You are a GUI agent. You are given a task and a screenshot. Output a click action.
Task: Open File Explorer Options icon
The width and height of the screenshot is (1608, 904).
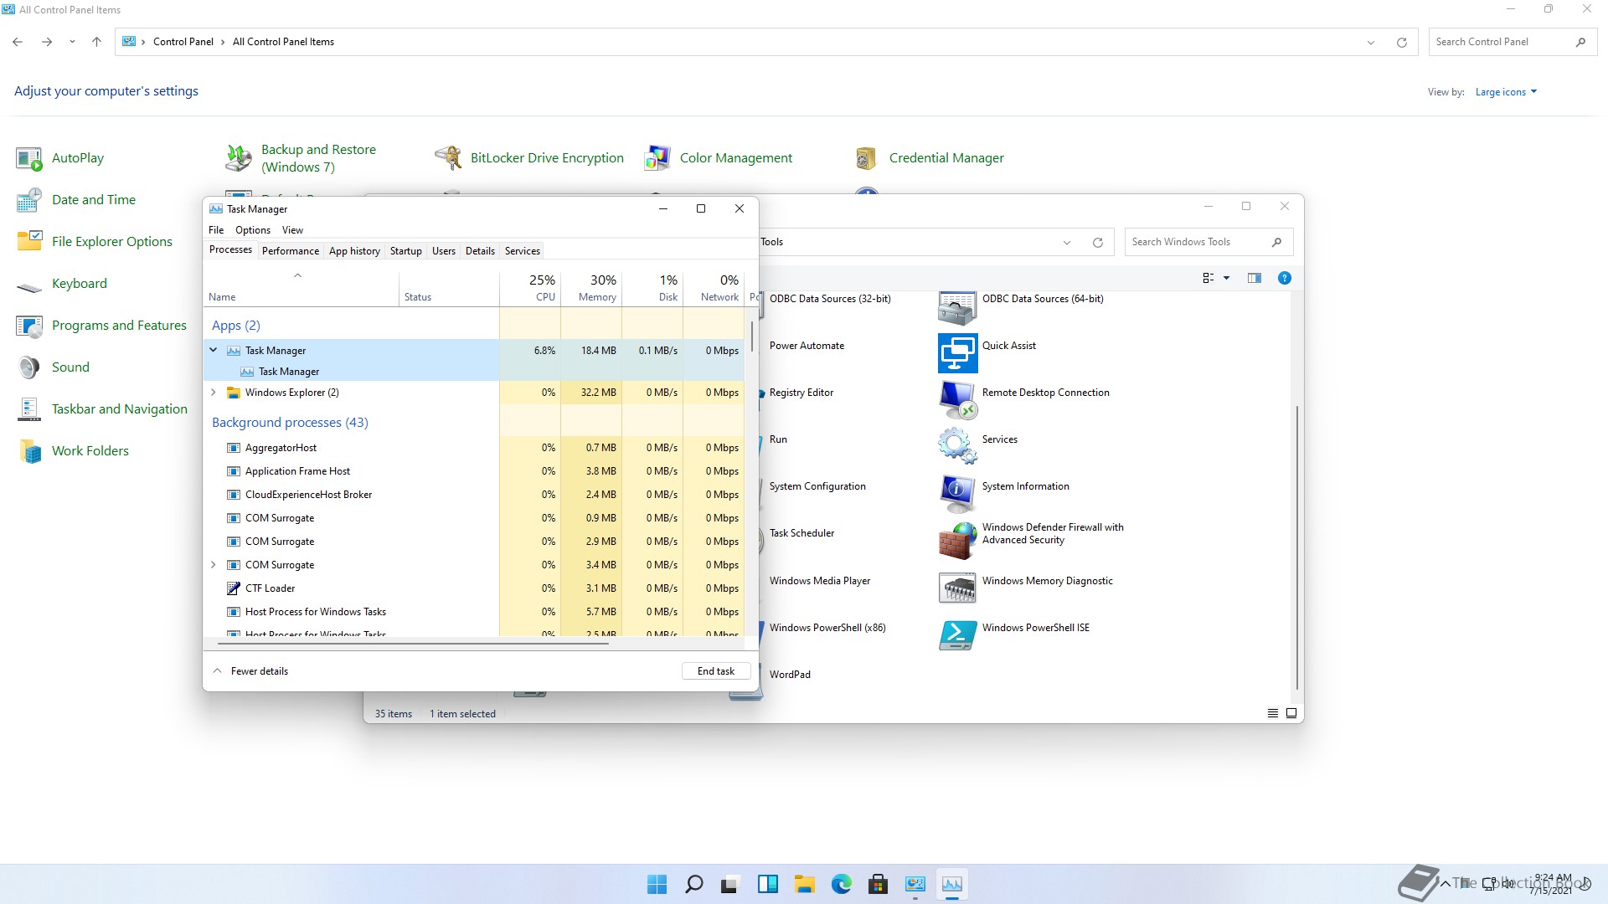[29, 242]
